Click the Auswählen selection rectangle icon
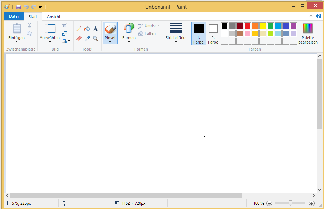The image size is (324, 209). (x=50, y=29)
